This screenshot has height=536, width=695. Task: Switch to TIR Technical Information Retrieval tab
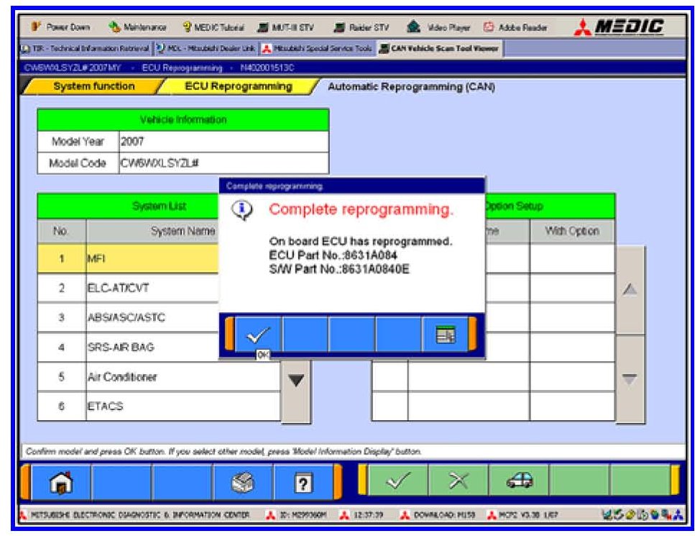85,48
